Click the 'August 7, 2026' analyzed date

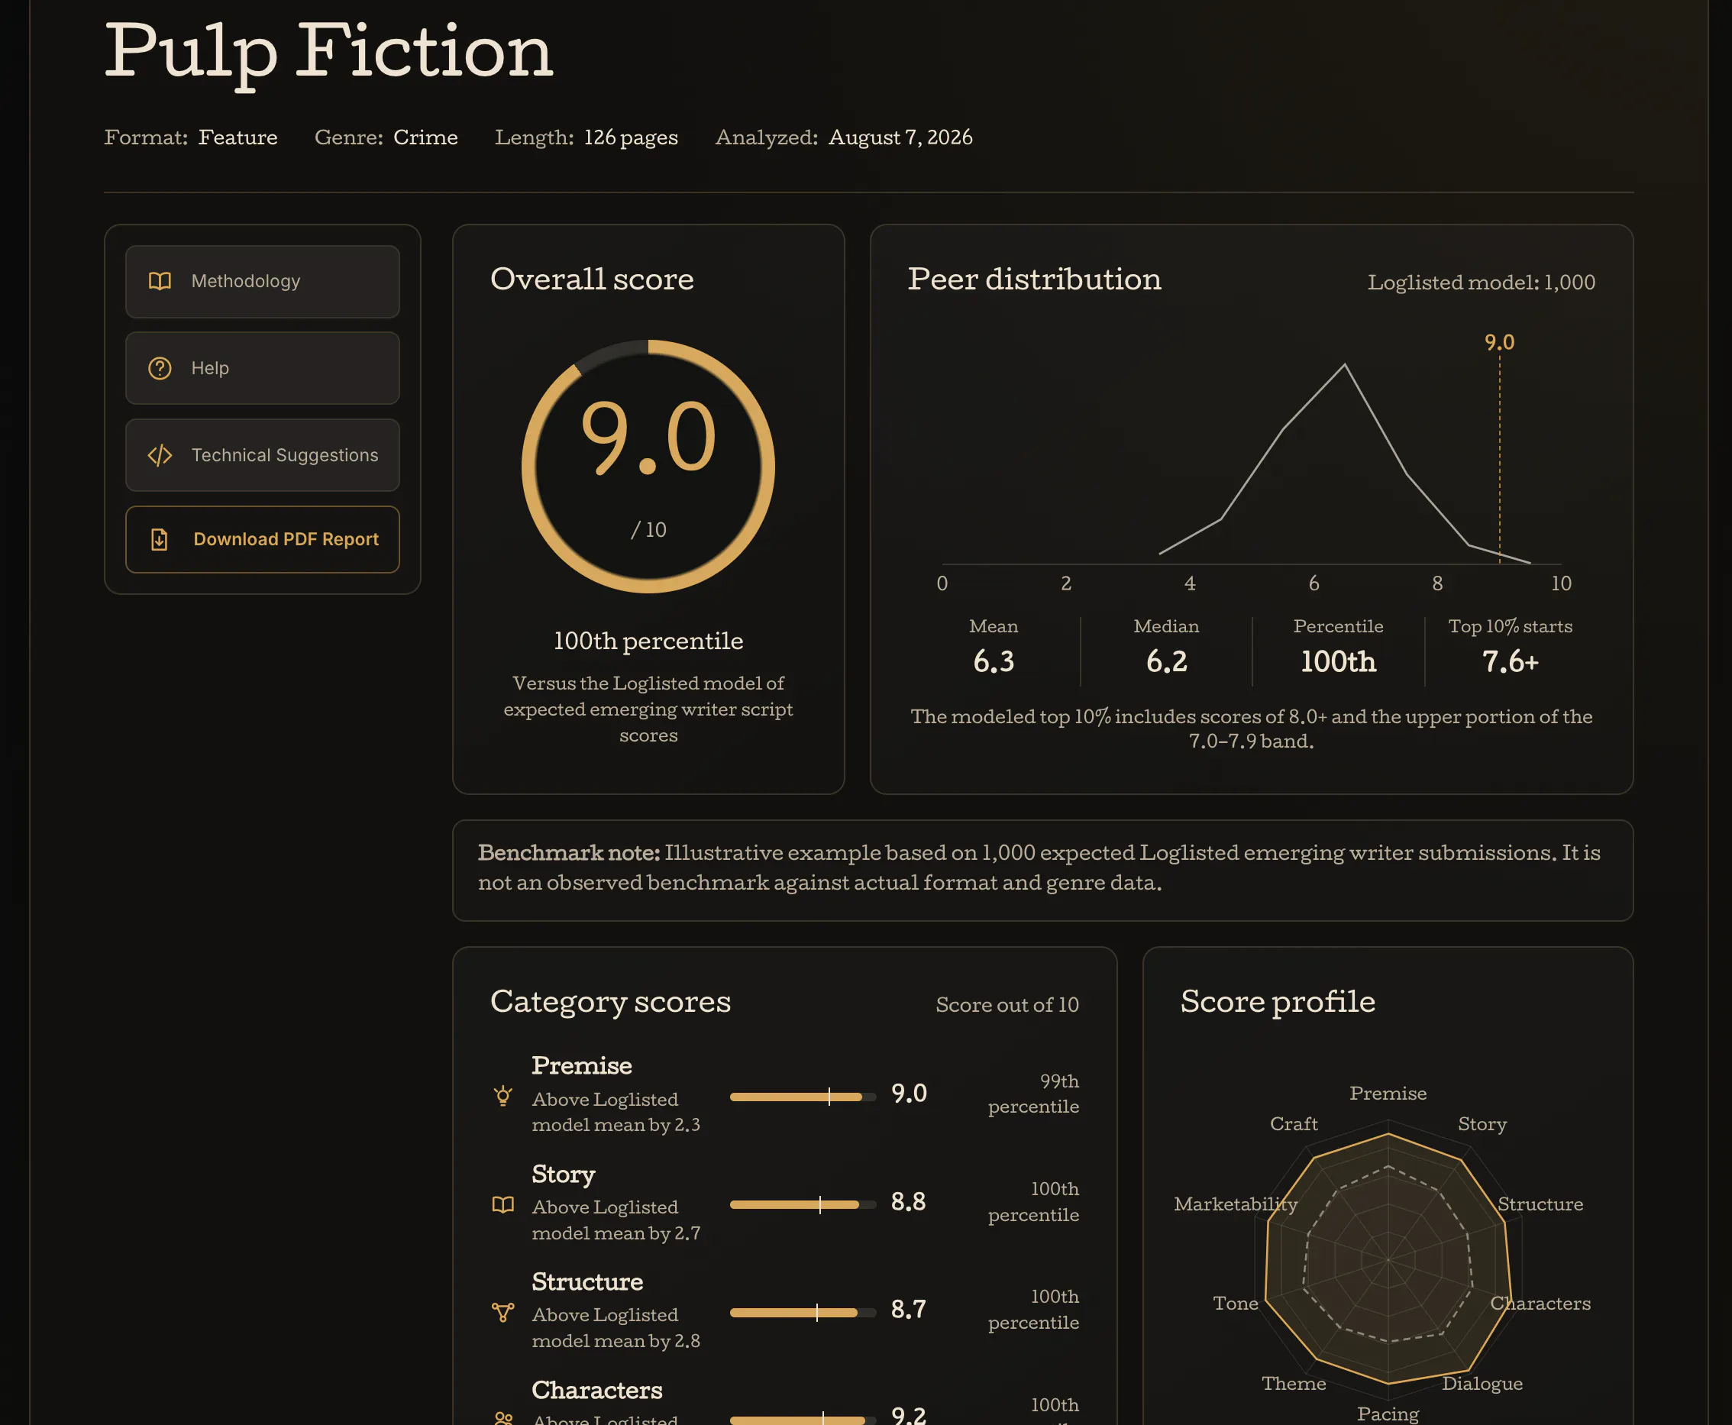pyautogui.click(x=900, y=137)
